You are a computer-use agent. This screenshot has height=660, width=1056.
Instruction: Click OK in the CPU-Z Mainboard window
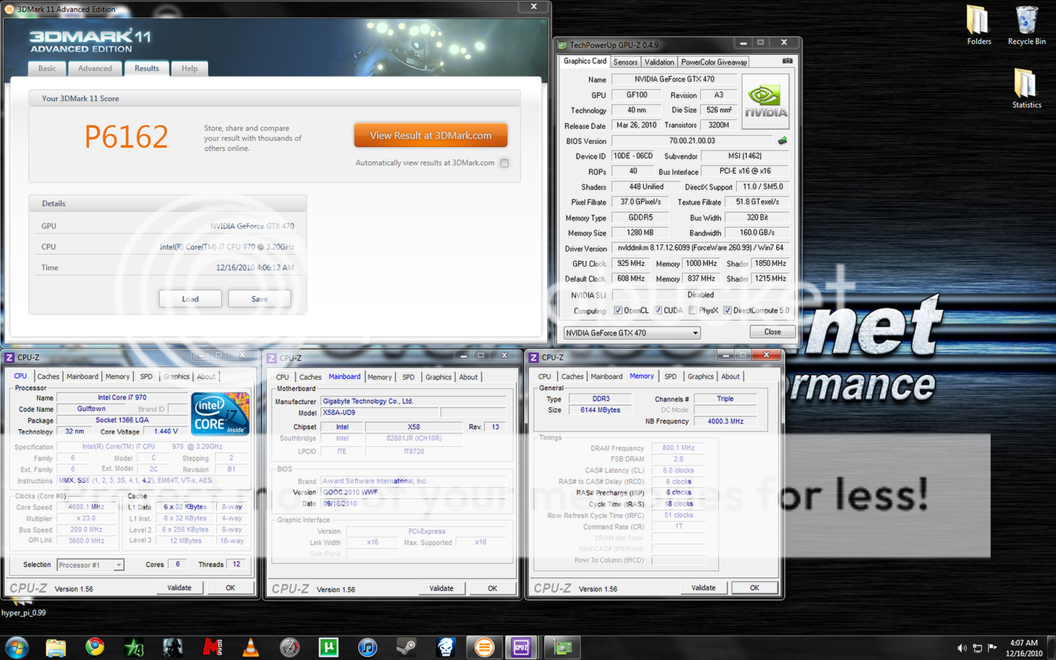pos(492,588)
